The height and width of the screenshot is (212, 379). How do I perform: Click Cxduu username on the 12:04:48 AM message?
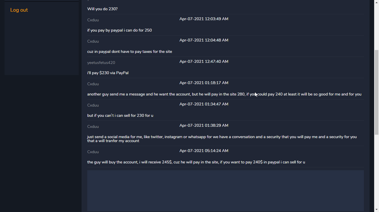(x=93, y=41)
